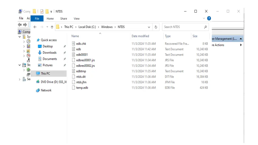Select the edb.chk file icon

pos(73,44)
